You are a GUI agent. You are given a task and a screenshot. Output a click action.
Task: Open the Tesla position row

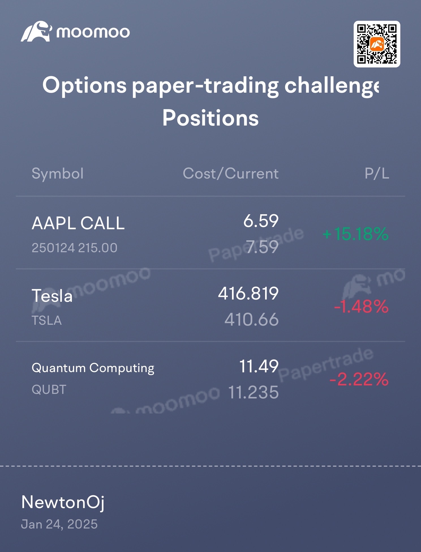coord(211,305)
